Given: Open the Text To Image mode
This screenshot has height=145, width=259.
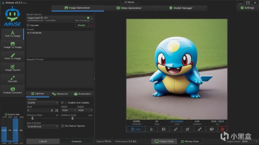Looking at the screenshot, I should (13, 34).
